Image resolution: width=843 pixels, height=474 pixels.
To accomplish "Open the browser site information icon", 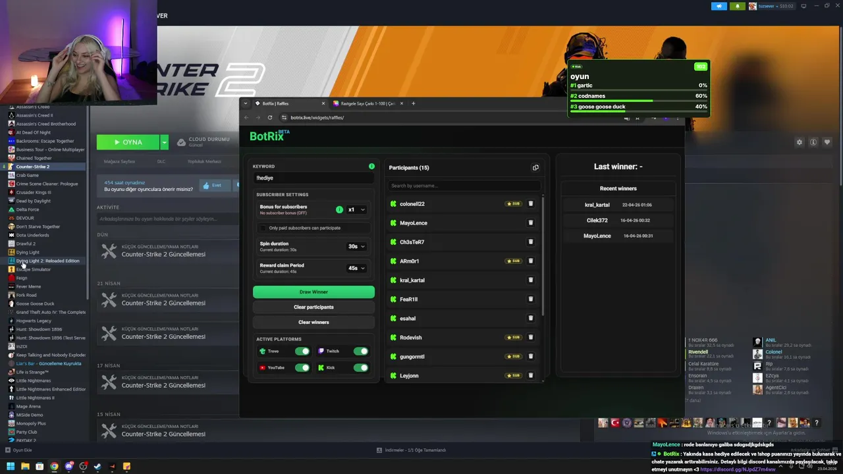I will point(284,117).
